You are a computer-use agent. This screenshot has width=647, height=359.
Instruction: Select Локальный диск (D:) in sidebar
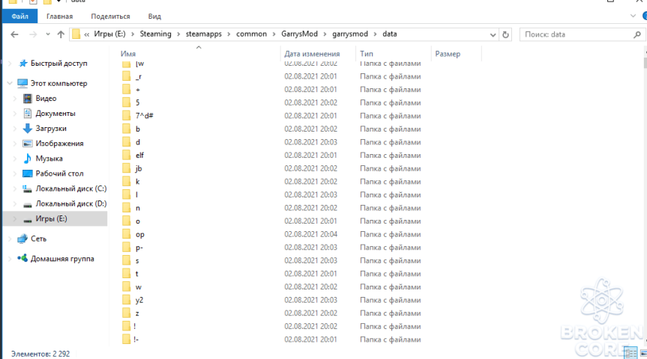point(71,203)
